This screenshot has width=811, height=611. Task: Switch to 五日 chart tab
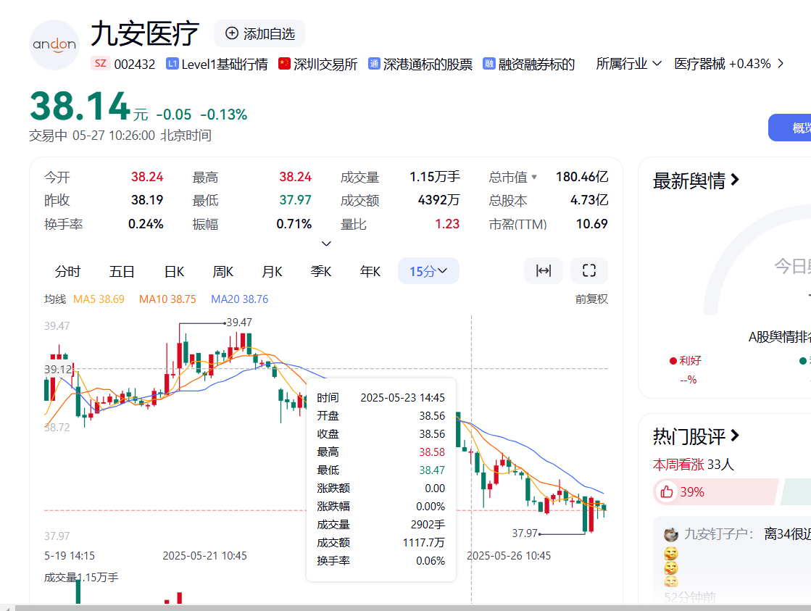122,271
